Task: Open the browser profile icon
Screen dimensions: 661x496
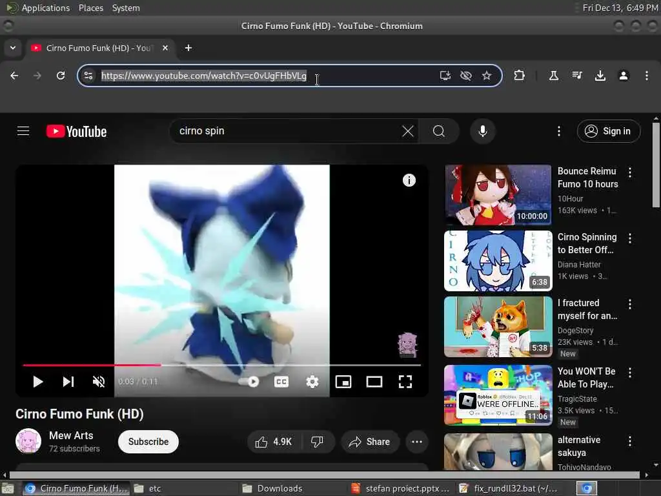Action: (624, 76)
